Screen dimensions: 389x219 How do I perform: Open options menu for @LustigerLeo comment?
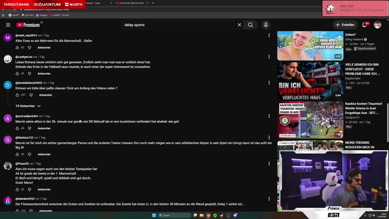tap(269, 57)
